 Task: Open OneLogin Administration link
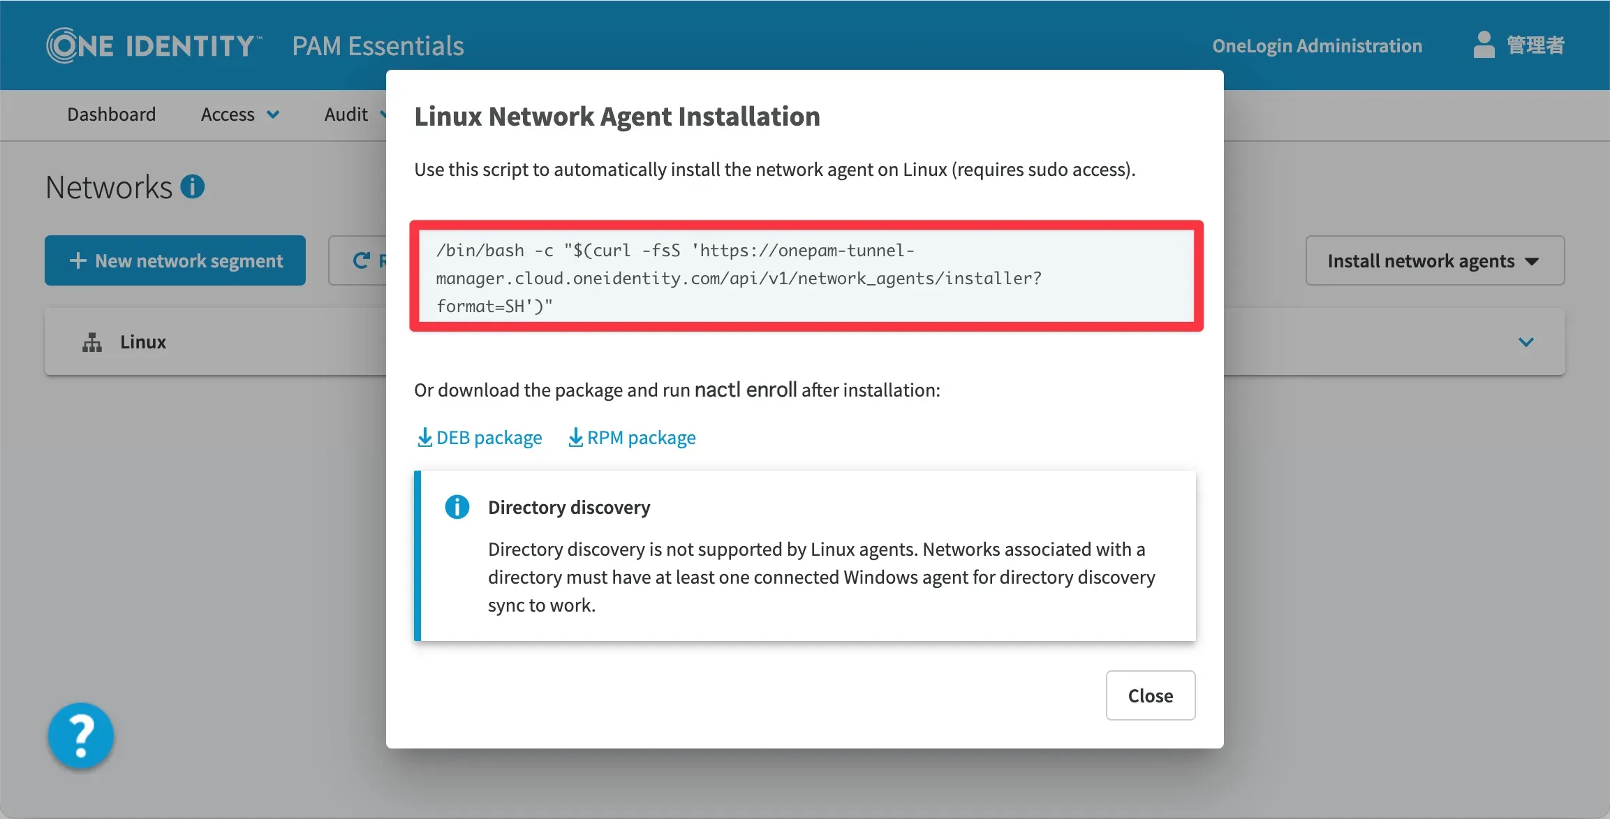pyautogui.click(x=1317, y=45)
